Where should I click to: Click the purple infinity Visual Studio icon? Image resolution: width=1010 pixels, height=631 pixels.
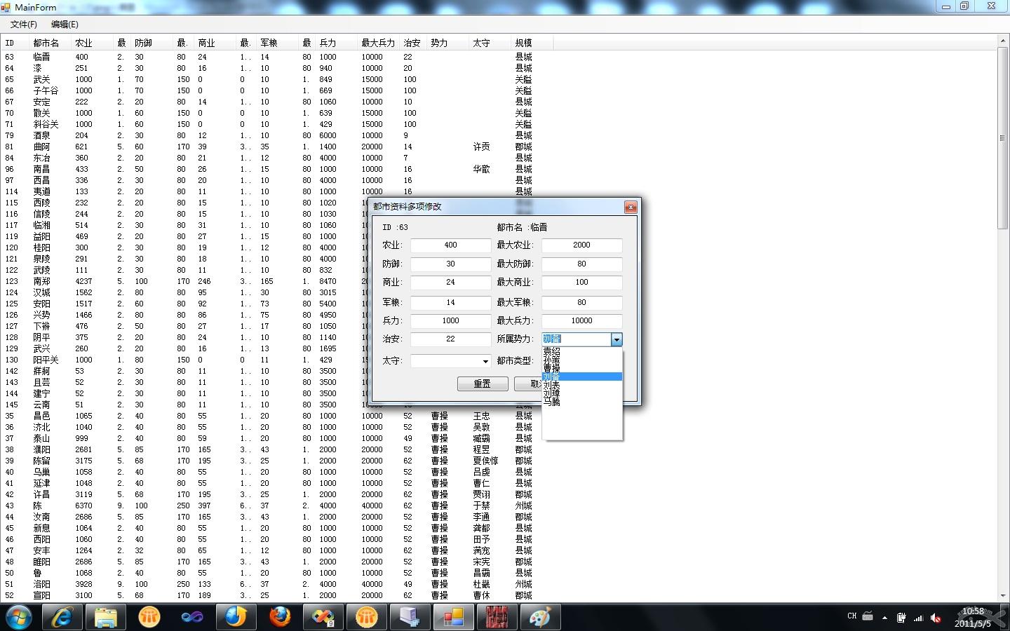click(x=192, y=617)
